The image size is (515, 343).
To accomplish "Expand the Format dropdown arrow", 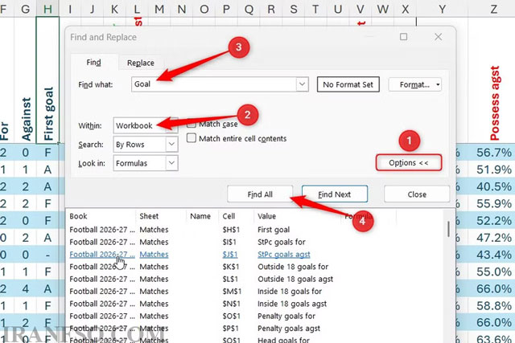I will [438, 84].
